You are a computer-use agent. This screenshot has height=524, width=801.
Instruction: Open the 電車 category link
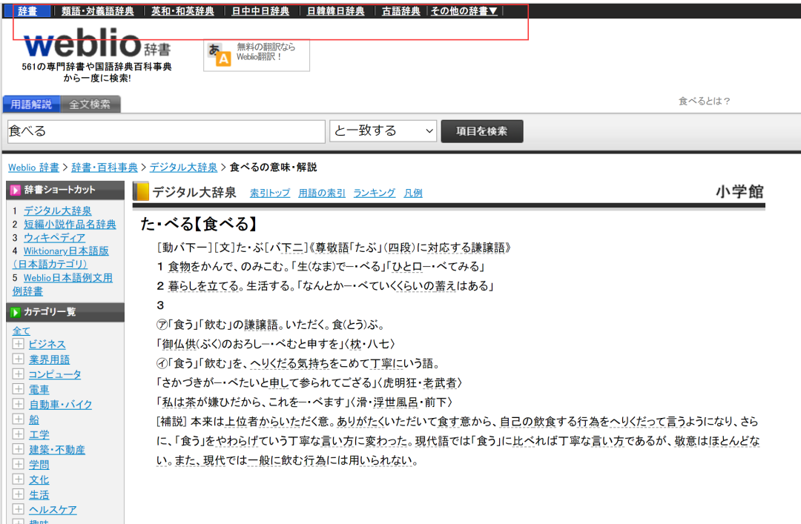pos(39,390)
